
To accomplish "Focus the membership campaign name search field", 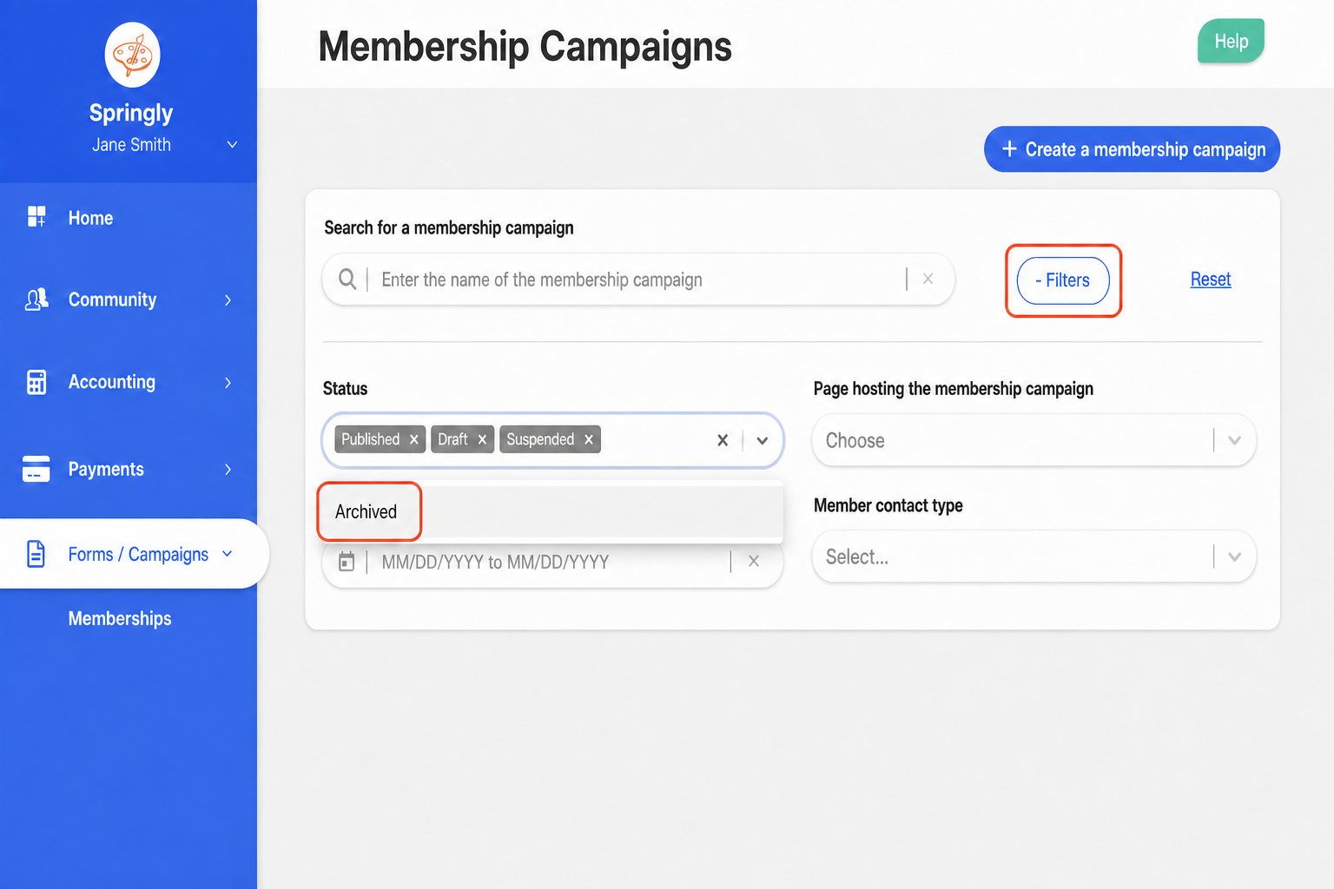I will point(638,280).
